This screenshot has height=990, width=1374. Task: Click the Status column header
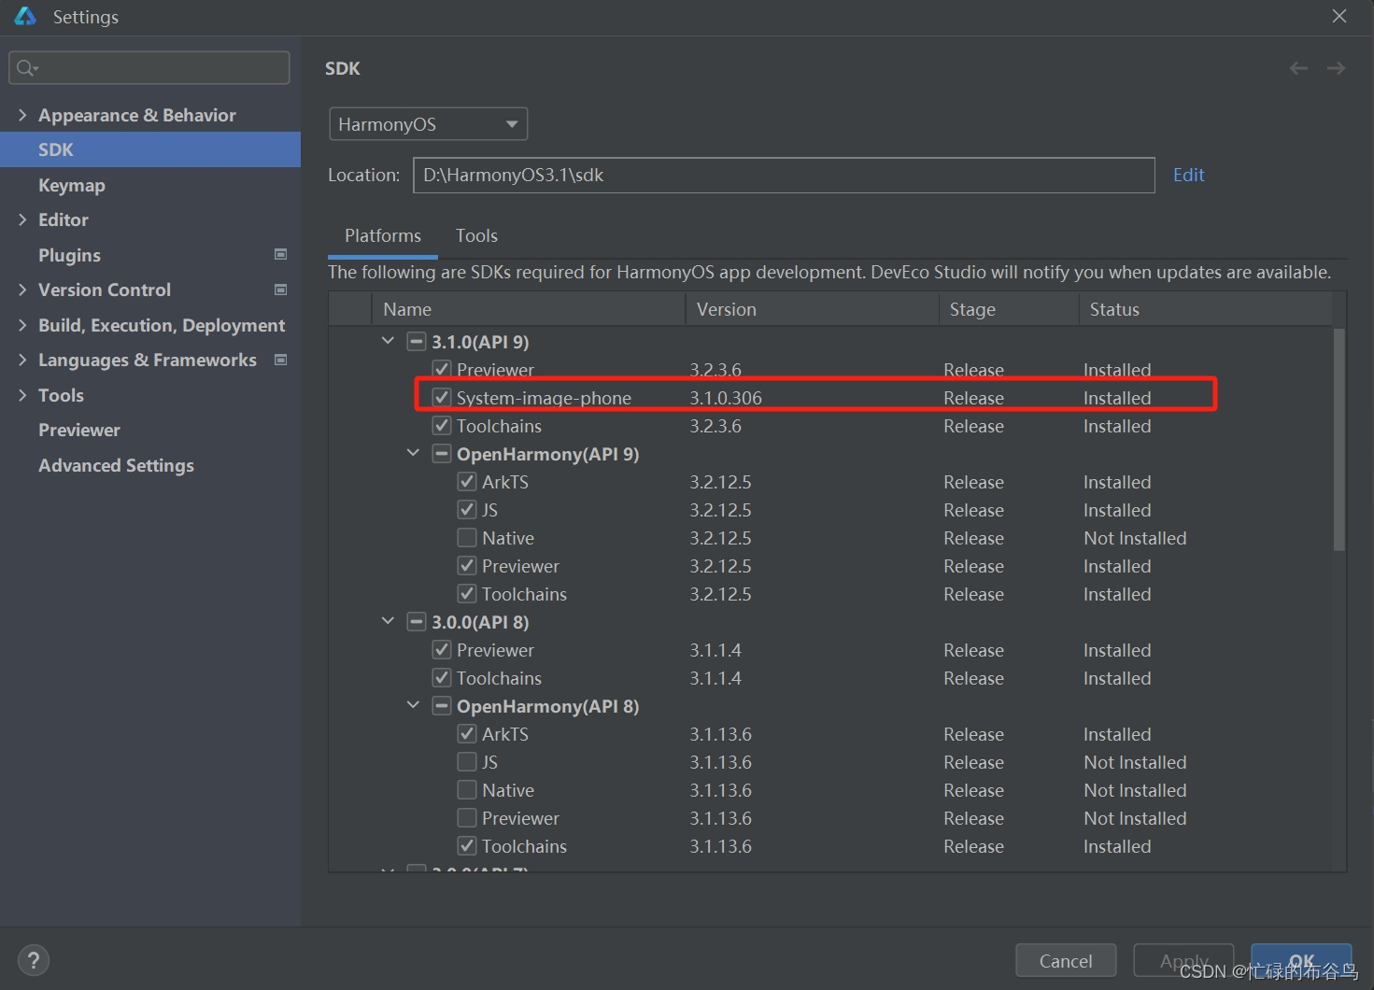click(1205, 309)
